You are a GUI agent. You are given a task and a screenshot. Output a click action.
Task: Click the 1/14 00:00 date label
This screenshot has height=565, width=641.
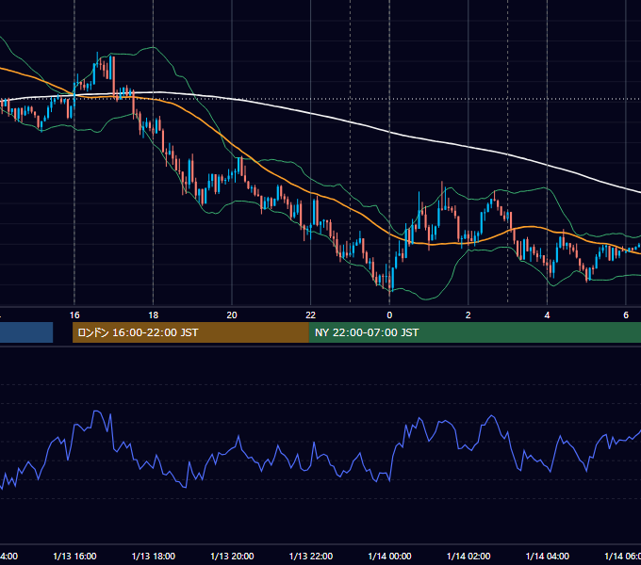pyautogui.click(x=389, y=557)
